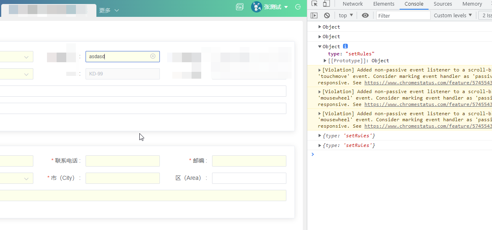
Task: Click the 2 Issues button
Action: (x=485, y=15)
